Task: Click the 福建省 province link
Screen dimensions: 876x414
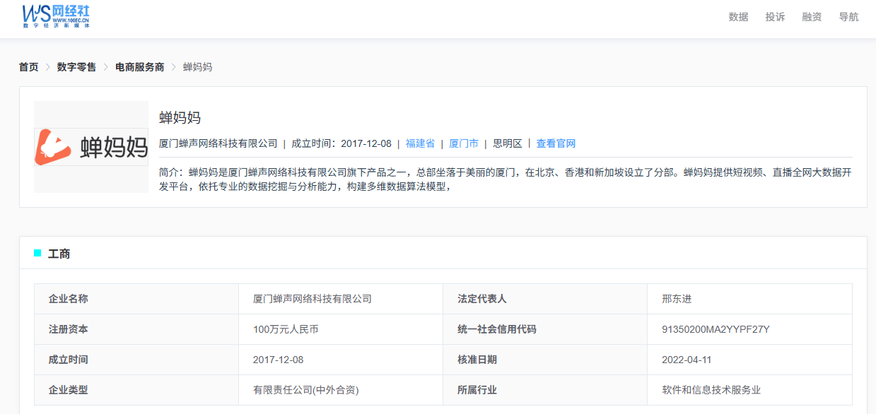Action: point(420,143)
